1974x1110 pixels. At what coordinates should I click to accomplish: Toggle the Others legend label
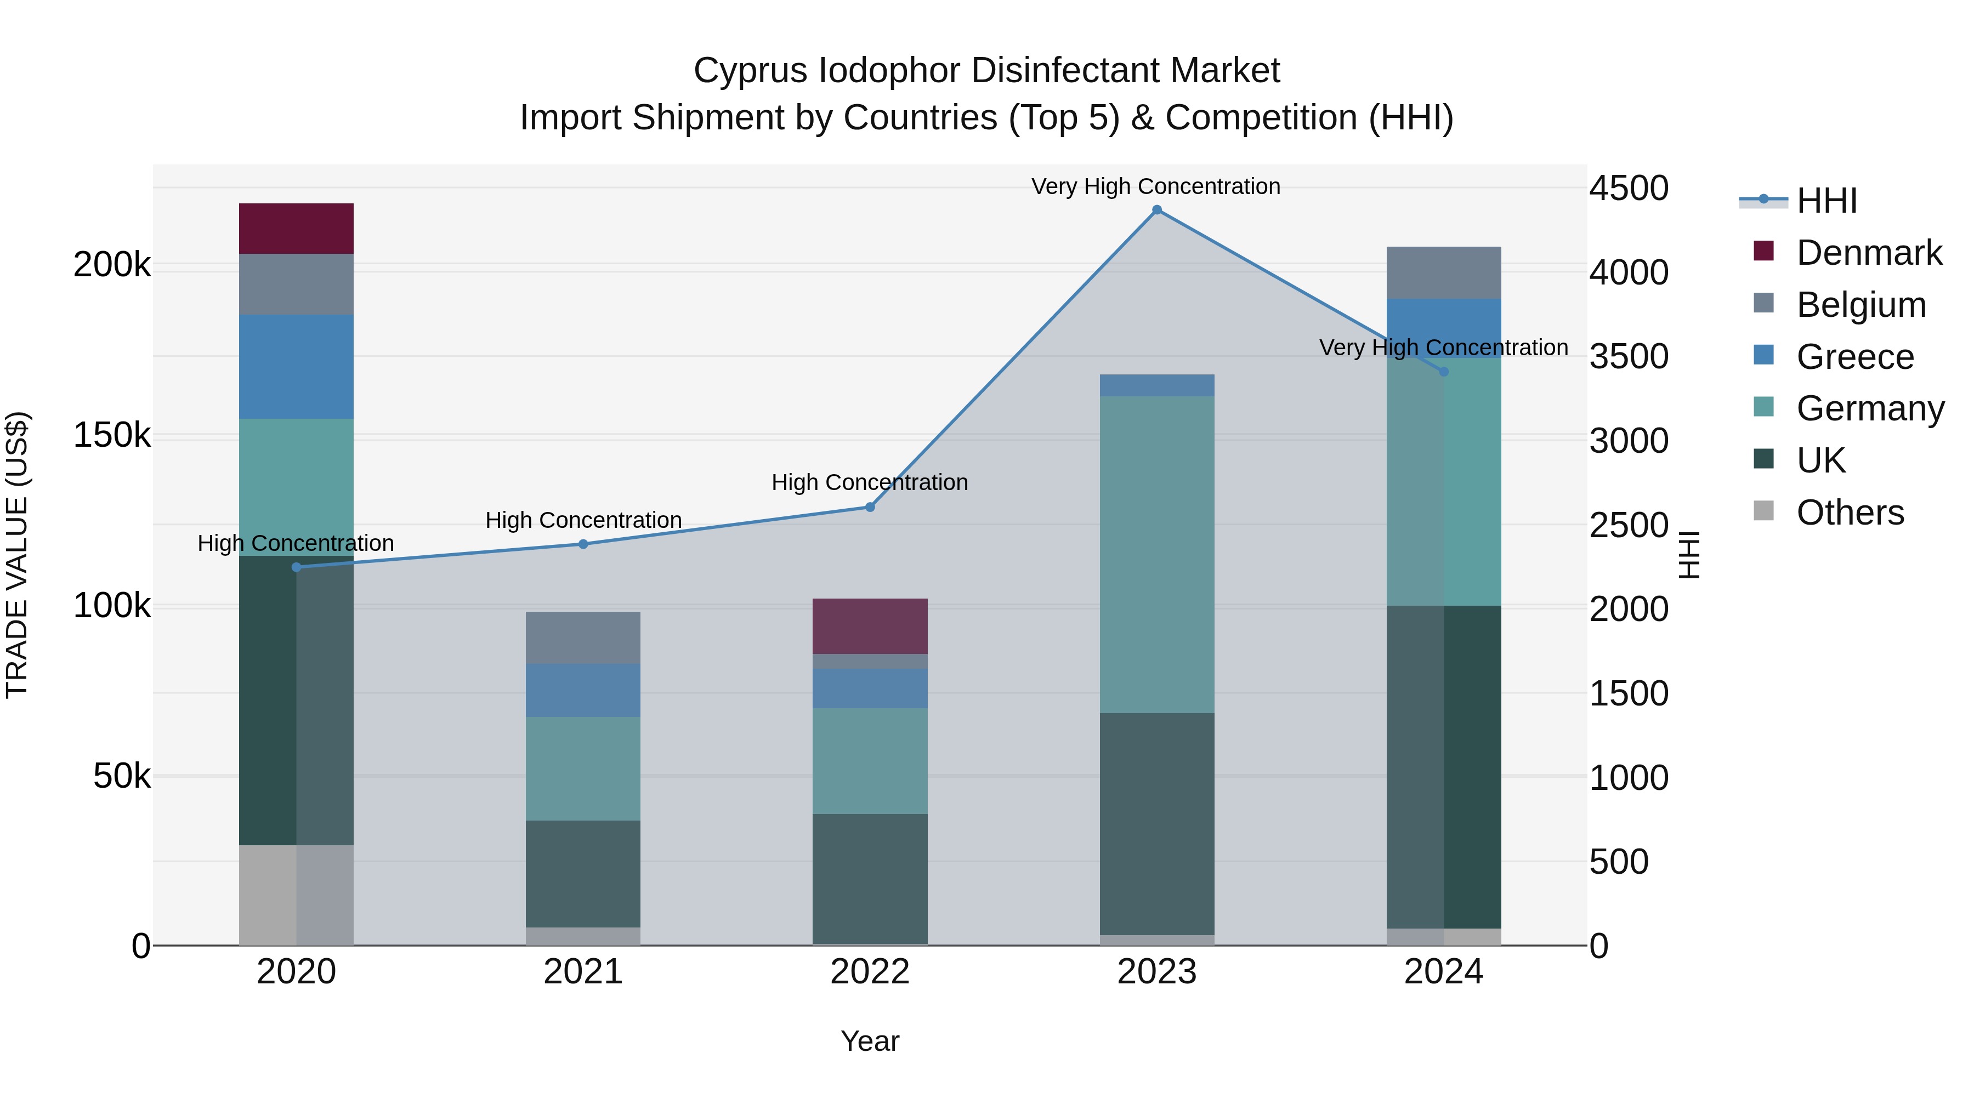(x=1851, y=513)
